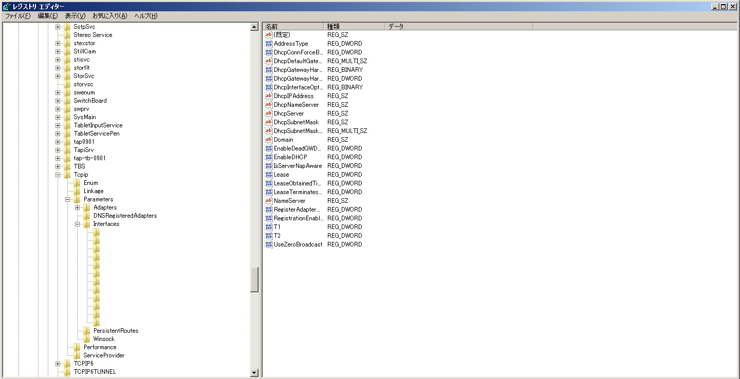Click the string icon of (既定) value

point(268,35)
